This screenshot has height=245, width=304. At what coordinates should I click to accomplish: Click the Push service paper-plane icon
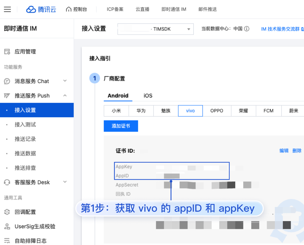[x=7, y=96]
